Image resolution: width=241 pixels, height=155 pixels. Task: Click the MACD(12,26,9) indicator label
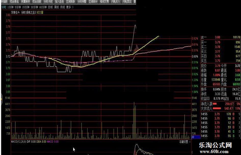[x=18, y=142]
